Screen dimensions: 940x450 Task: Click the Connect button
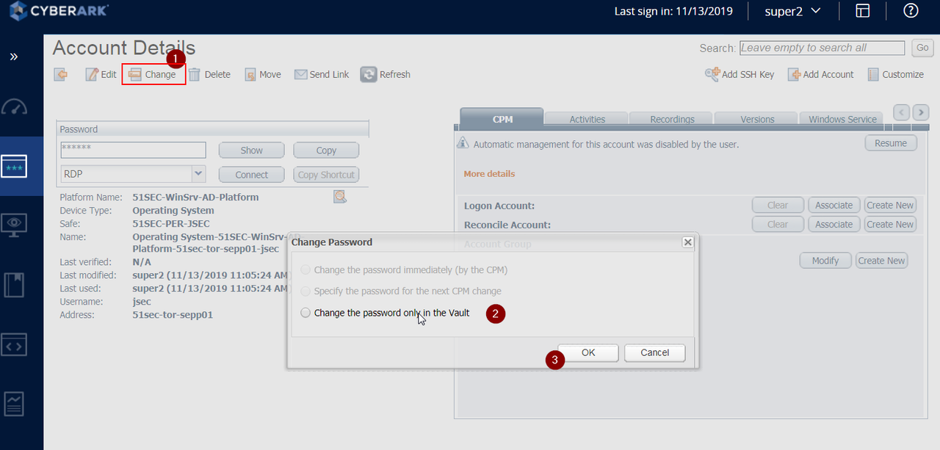click(x=251, y=175)
